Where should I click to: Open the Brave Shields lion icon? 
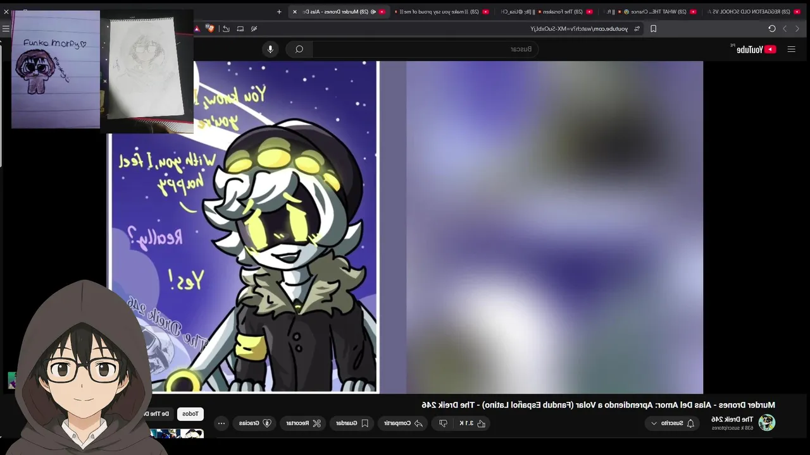pos(209,28)
